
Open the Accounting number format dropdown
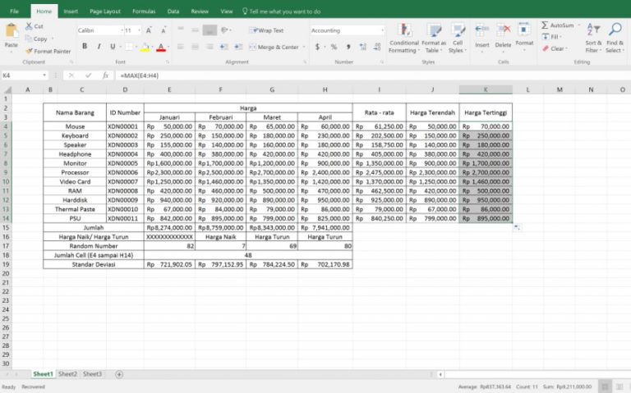(382, 30)
